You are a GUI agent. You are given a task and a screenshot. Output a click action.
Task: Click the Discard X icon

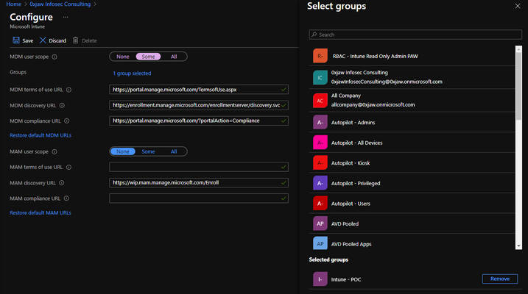pos(43,40)
